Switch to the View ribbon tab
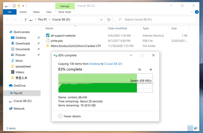Viewport: 203px width, 133px height. tap(49, 12)
